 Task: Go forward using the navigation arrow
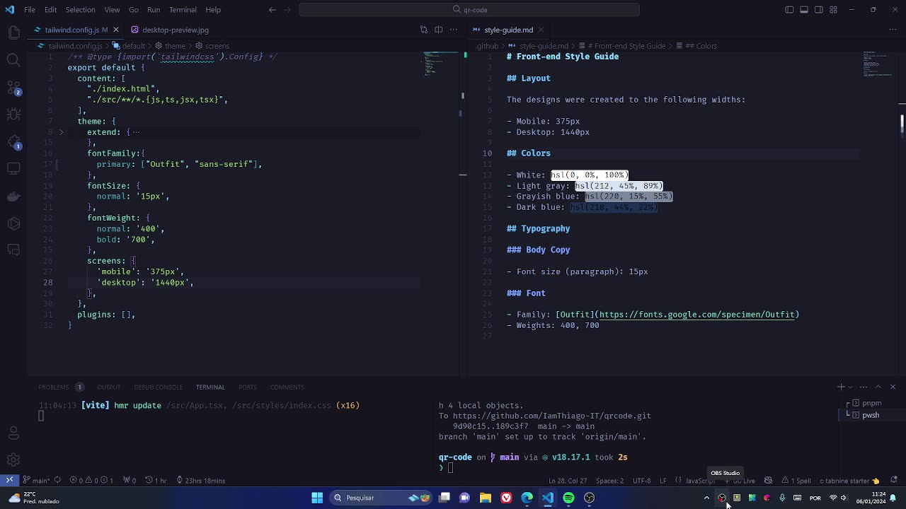tap(289, 10)
